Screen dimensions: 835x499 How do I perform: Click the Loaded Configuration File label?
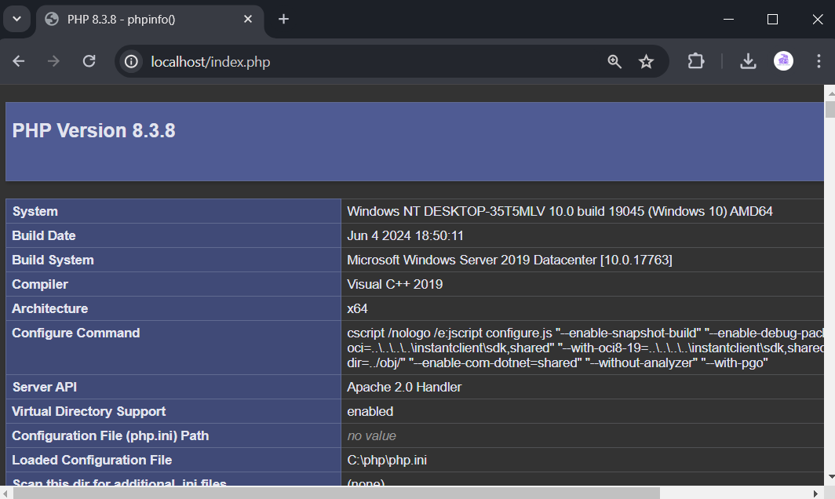tap(92, 460)
